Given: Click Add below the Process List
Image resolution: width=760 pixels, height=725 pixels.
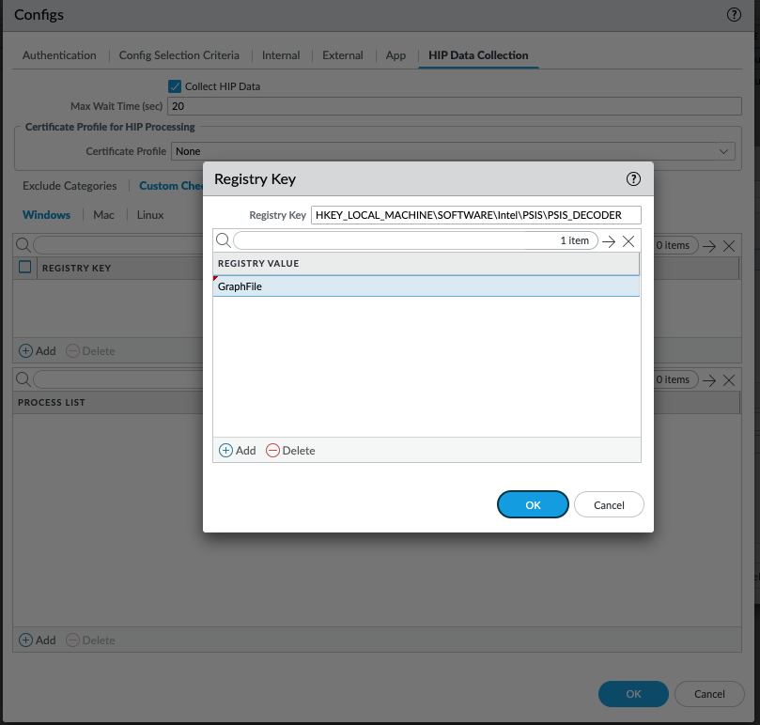Looking at the screenshot, I should [38, 640].
